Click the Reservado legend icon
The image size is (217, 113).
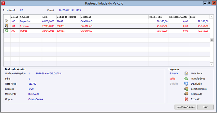[x=186, y=94]
